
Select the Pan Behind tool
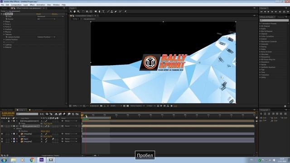click(x=91, y=11)
